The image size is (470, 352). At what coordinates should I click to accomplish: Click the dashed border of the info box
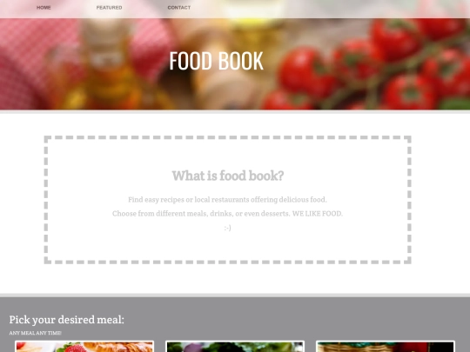[x=227, y=137]
